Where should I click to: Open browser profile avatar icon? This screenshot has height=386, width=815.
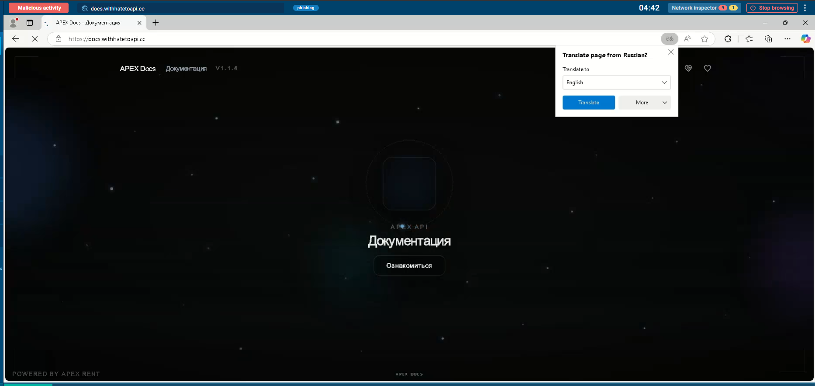coord(14,23)
